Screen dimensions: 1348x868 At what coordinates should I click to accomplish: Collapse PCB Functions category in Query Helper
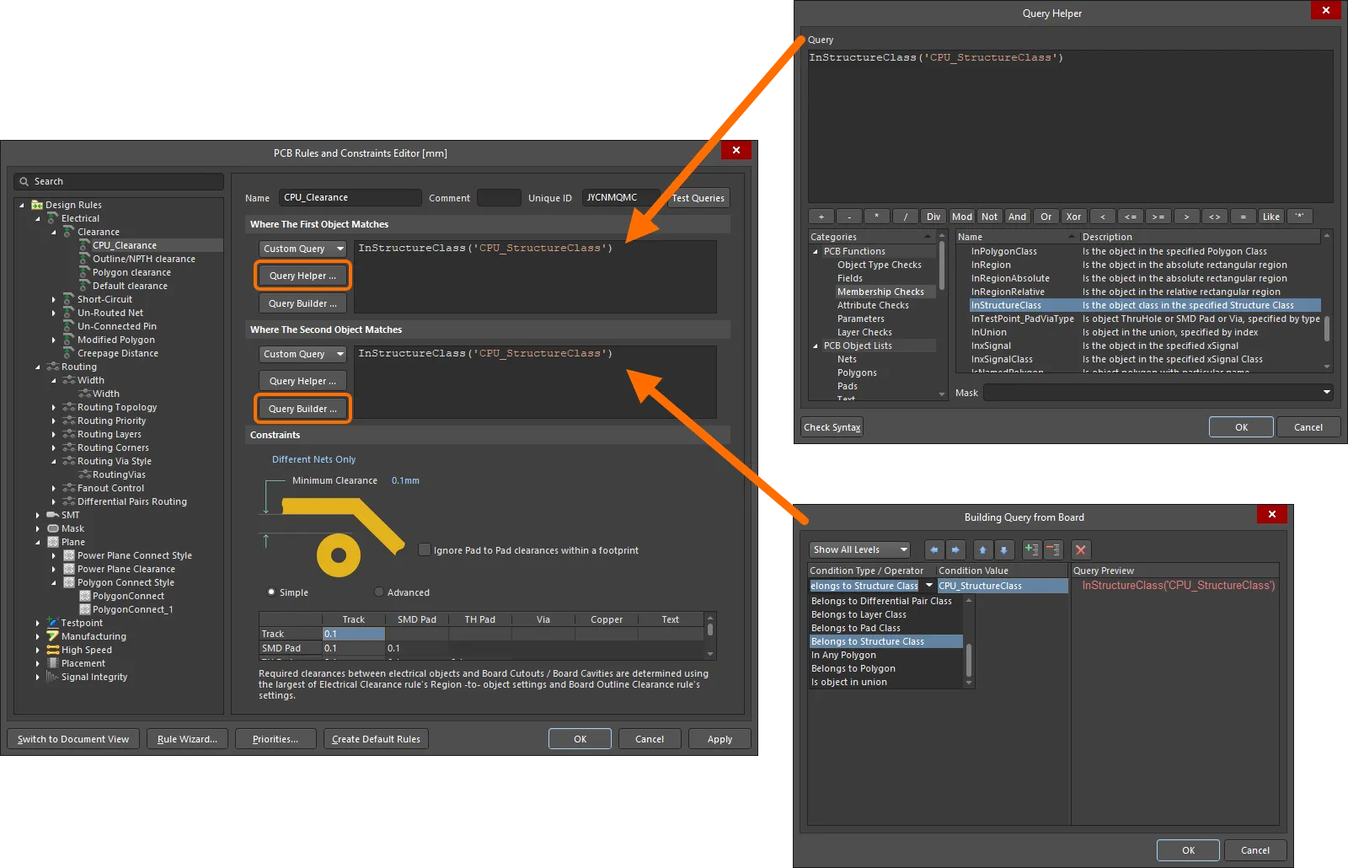click(x=815, y=251)
